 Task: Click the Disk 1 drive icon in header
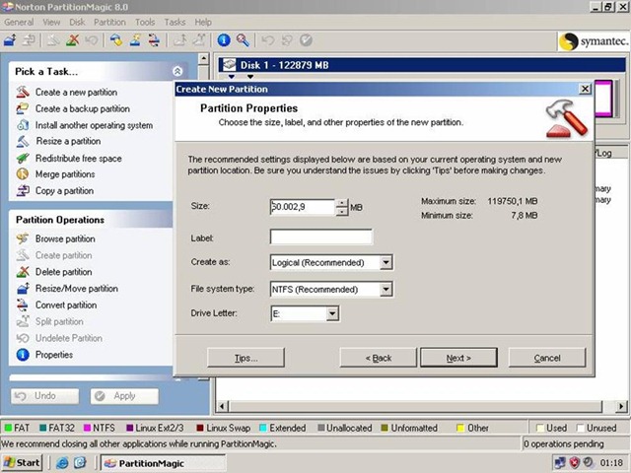click(x=230, y=65)
